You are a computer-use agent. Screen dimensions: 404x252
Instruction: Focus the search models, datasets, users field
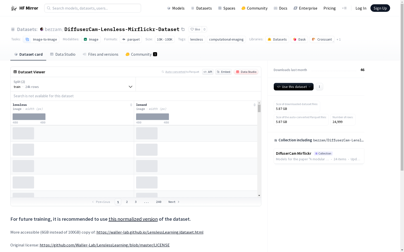93,8
